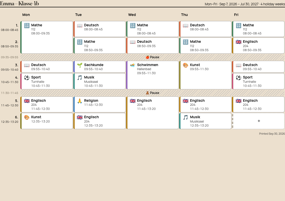This screenshot has width=285, height=201.
Task: Click the music note icon in Tuesday's Musik
Action: [80, 78]
